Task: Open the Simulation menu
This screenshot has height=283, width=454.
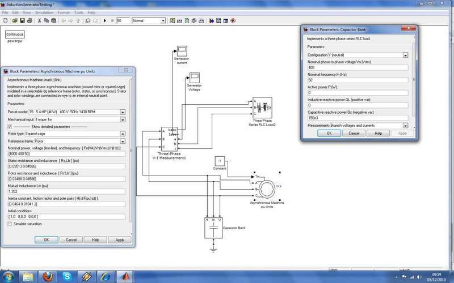Action: coord(43,12)
